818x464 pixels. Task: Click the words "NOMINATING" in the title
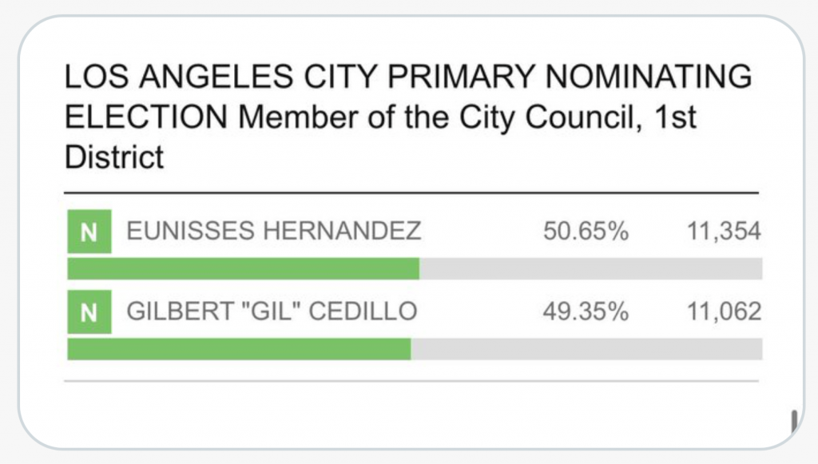pos(649,76)
